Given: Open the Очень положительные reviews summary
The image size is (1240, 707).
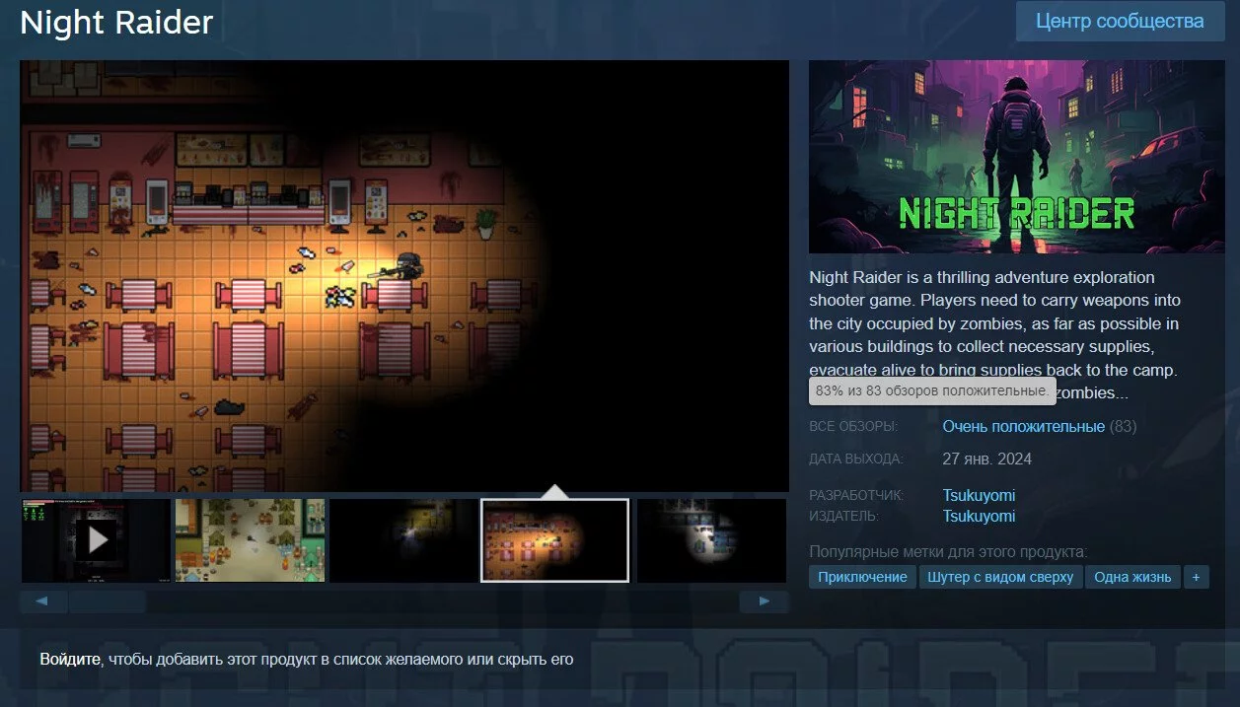Looking at the screenshot, I should tap(1023, 427).
